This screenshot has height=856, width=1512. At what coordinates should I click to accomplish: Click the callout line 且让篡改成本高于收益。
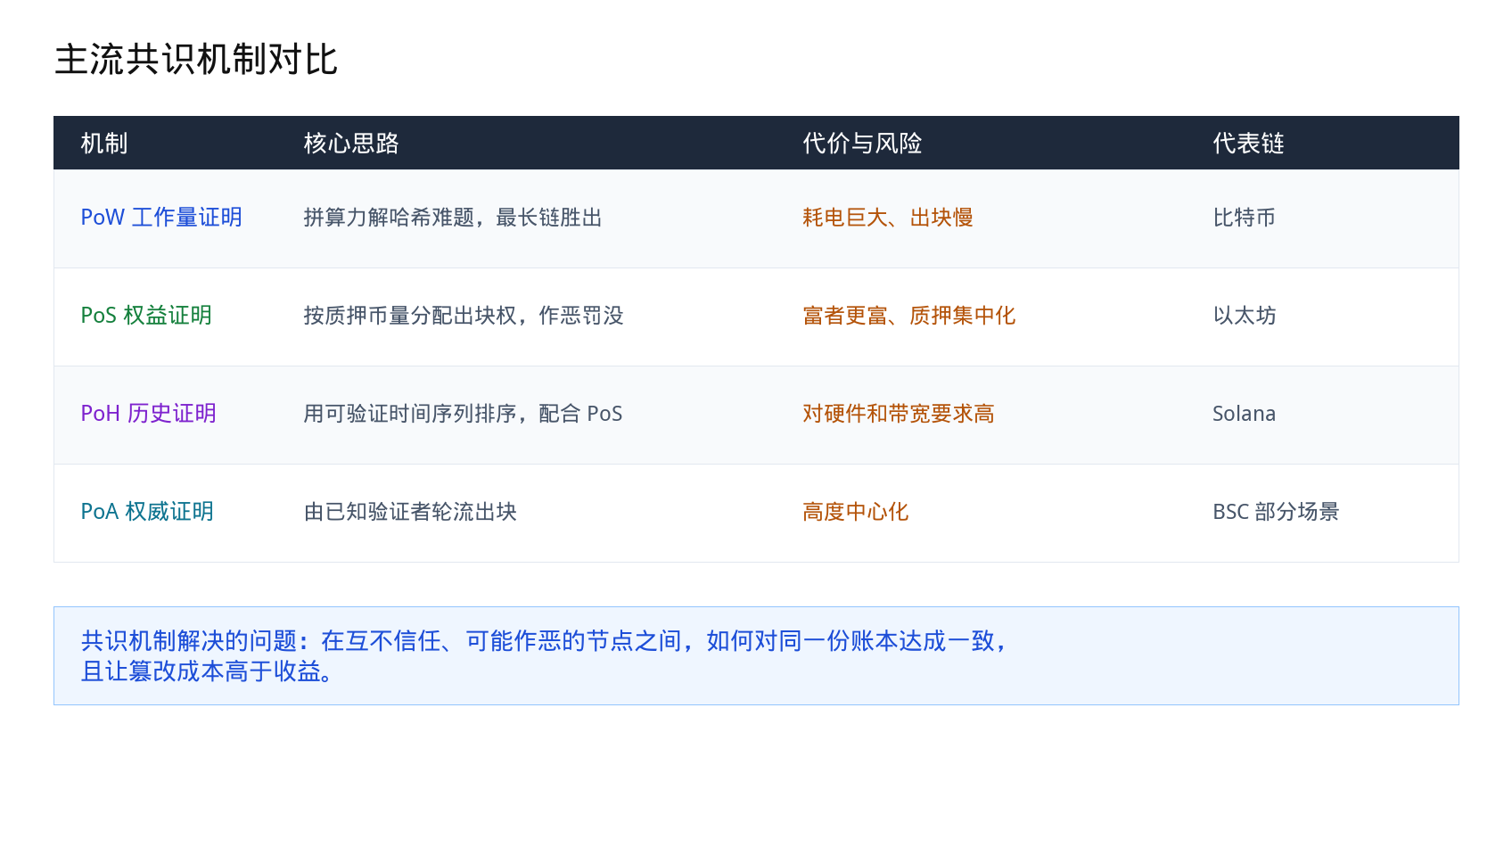pos(209,671)
